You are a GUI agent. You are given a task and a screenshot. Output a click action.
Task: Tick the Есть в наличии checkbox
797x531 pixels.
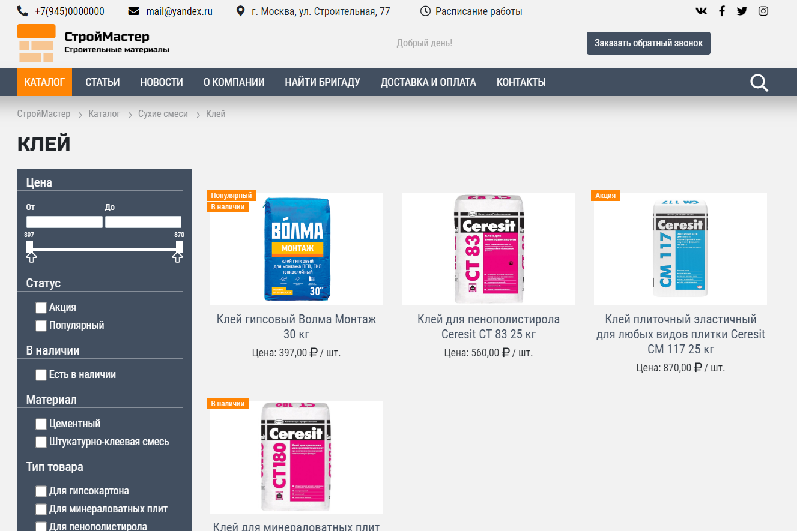(x=41, y=375)
